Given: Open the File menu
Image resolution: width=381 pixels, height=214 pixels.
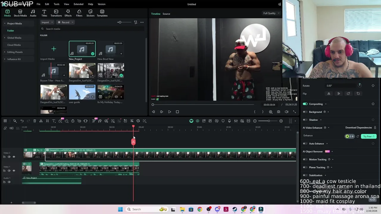Looking at the screenshot, I should click(x=38, y=4).
